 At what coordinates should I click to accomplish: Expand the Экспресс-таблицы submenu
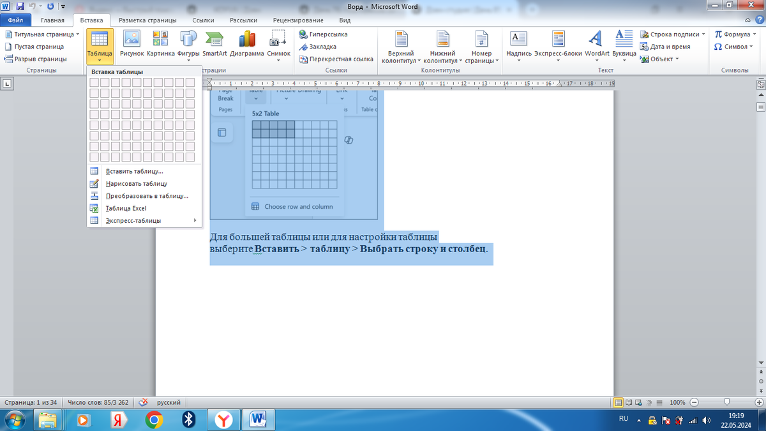(x=144, y=220)
